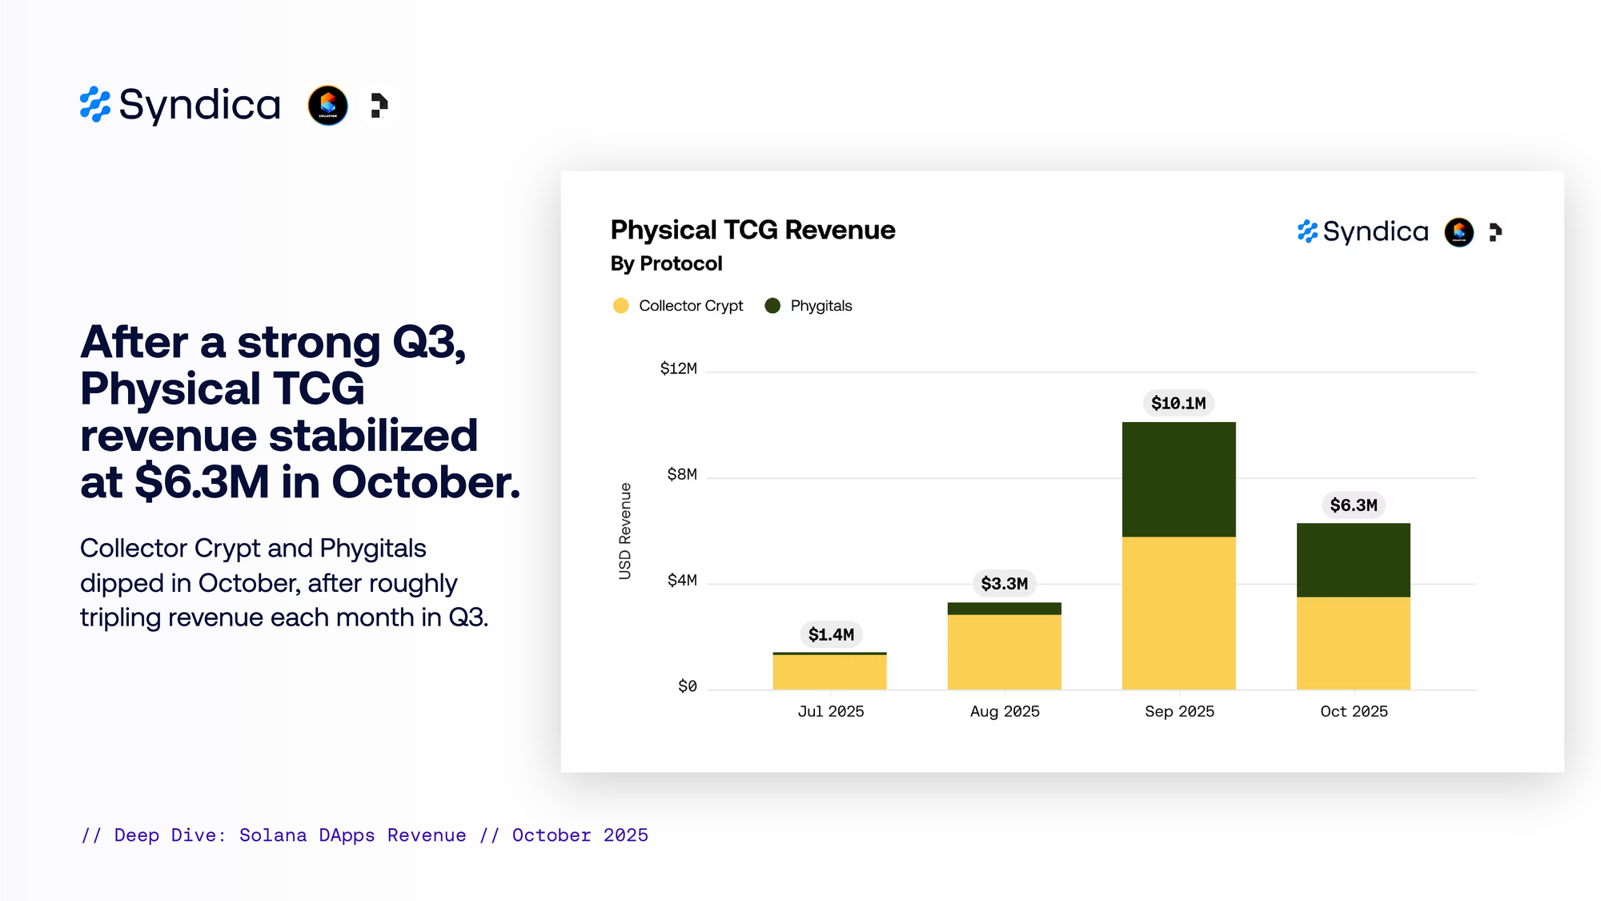Click the $10.1M label above Sep bar
The width and height of the screenshot is (1601, 901).
(1178, 403)
